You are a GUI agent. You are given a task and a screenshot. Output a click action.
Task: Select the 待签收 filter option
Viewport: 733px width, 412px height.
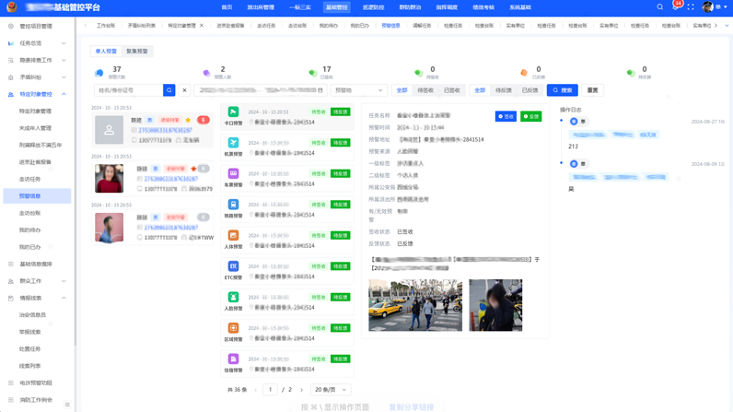point(425,90)
